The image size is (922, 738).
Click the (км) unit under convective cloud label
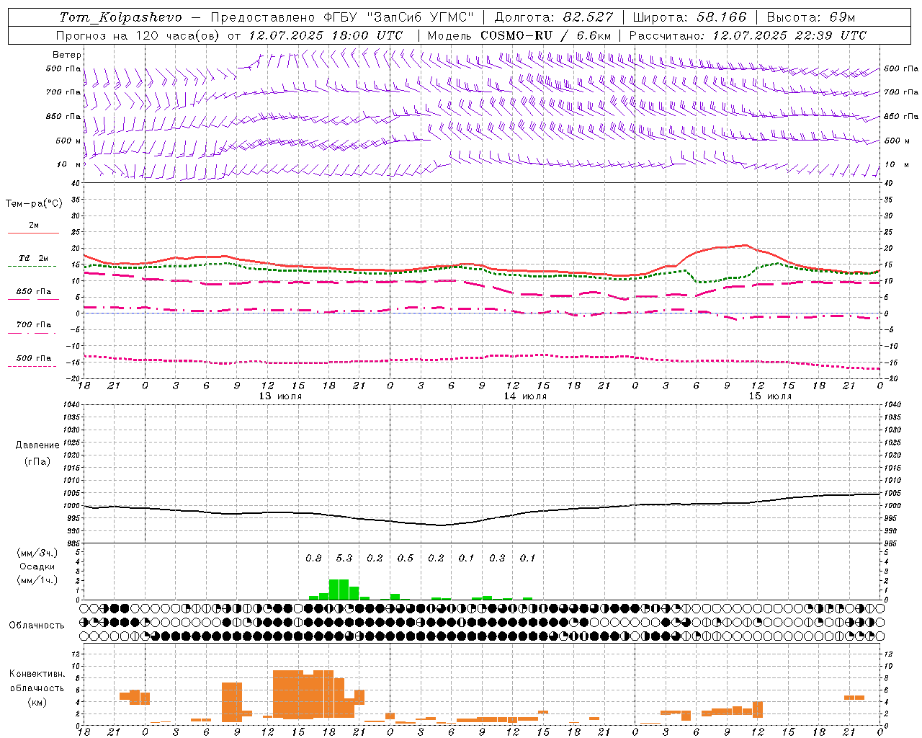(37, 702)
